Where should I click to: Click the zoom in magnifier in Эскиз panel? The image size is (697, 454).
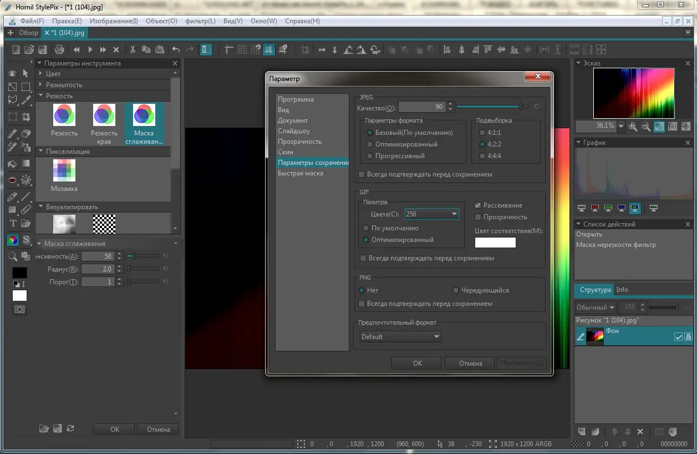pos(633,127)
